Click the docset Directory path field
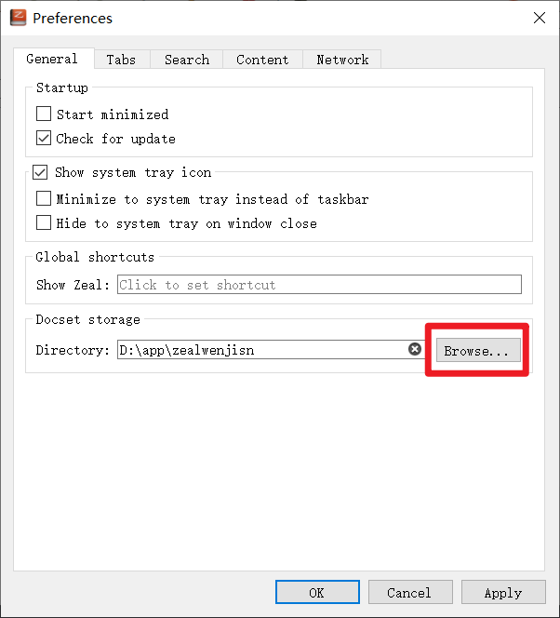 point(270,350)
